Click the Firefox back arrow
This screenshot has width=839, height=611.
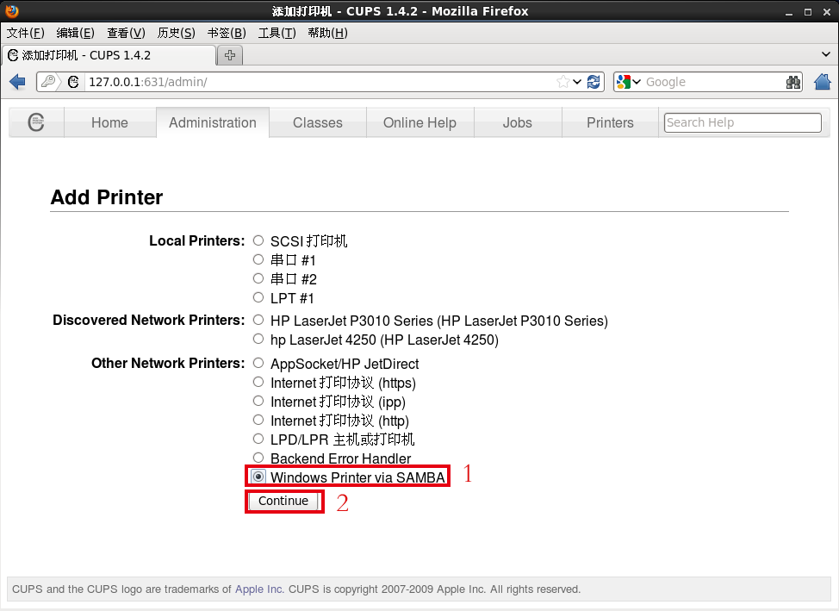pyautogui.click(x=17, y=82)
